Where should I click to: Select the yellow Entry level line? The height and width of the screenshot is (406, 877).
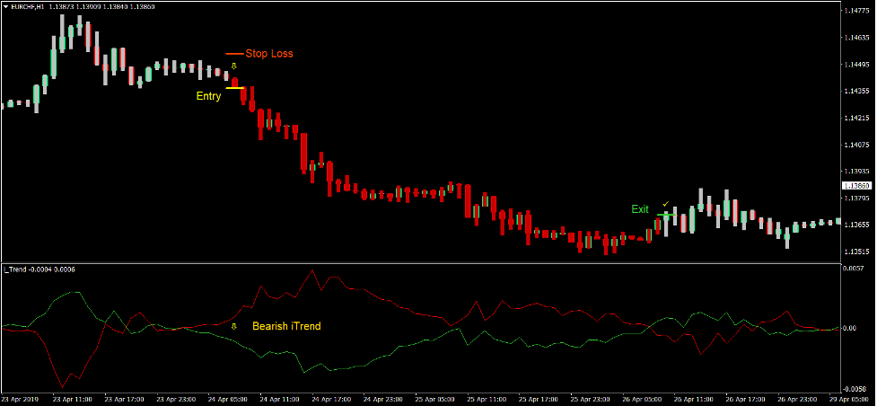[234, 88]
